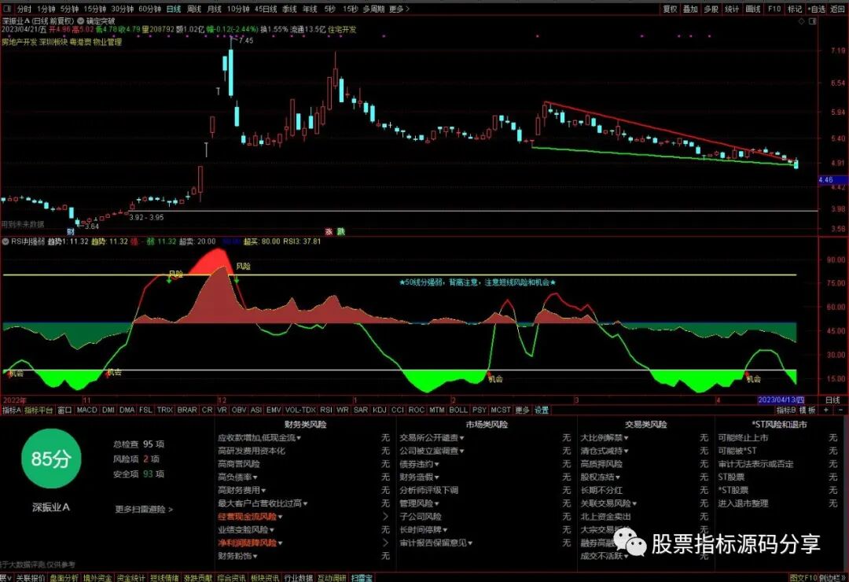The width and height of the screenshot is (849, 582).
Task: Expand the 最大客户占营收比过高 item
Action: coord(263,503)
